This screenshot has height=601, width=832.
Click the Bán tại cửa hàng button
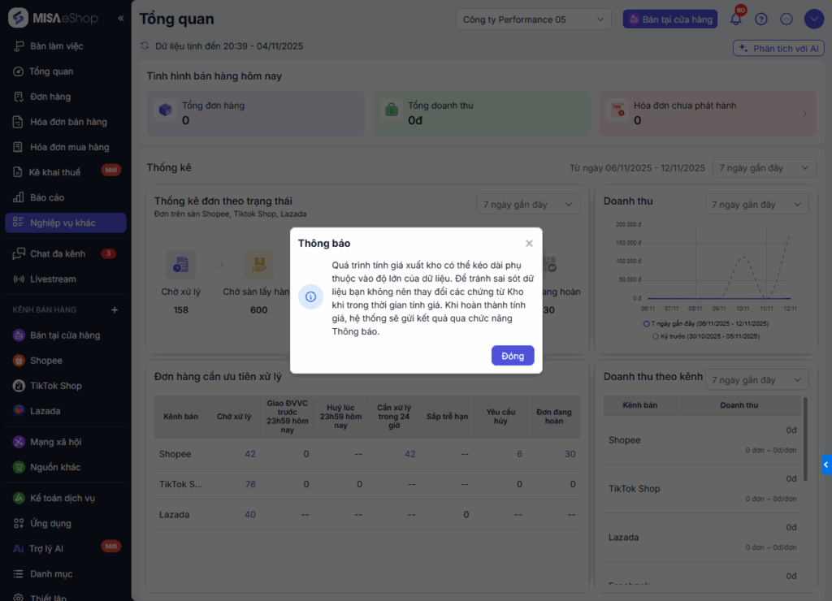pos(669,19)
